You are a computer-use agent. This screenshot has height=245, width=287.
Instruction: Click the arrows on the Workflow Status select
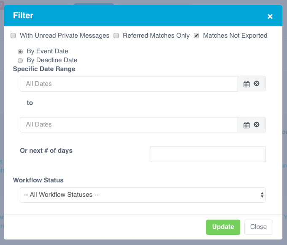pyautogui.click(x=262, y=195)
